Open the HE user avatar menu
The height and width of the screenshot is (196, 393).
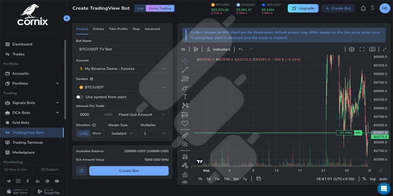click(x=385, y=8)
